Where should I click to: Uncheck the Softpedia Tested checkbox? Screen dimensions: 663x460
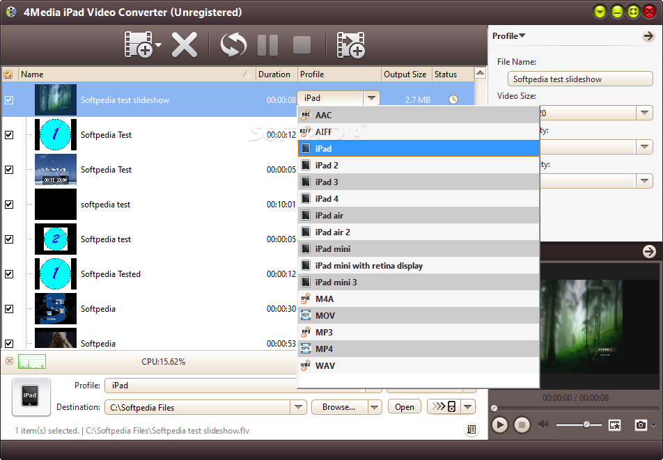9,273
